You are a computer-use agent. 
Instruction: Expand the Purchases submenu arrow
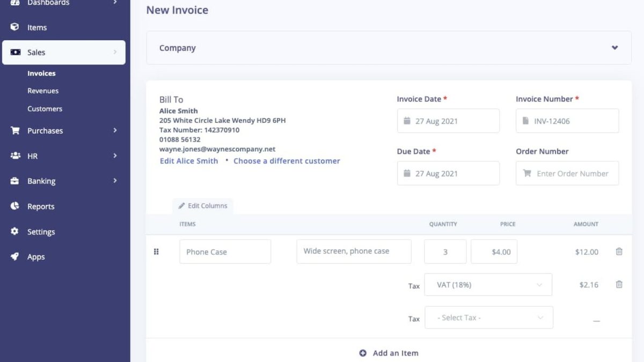[115, 130]
